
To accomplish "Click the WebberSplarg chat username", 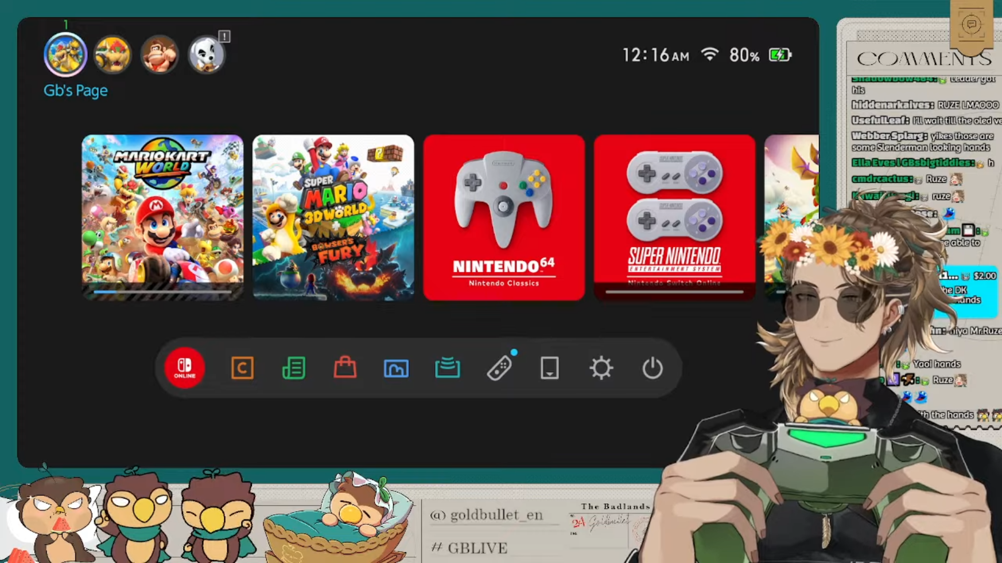I will click(x=890, y=136).
